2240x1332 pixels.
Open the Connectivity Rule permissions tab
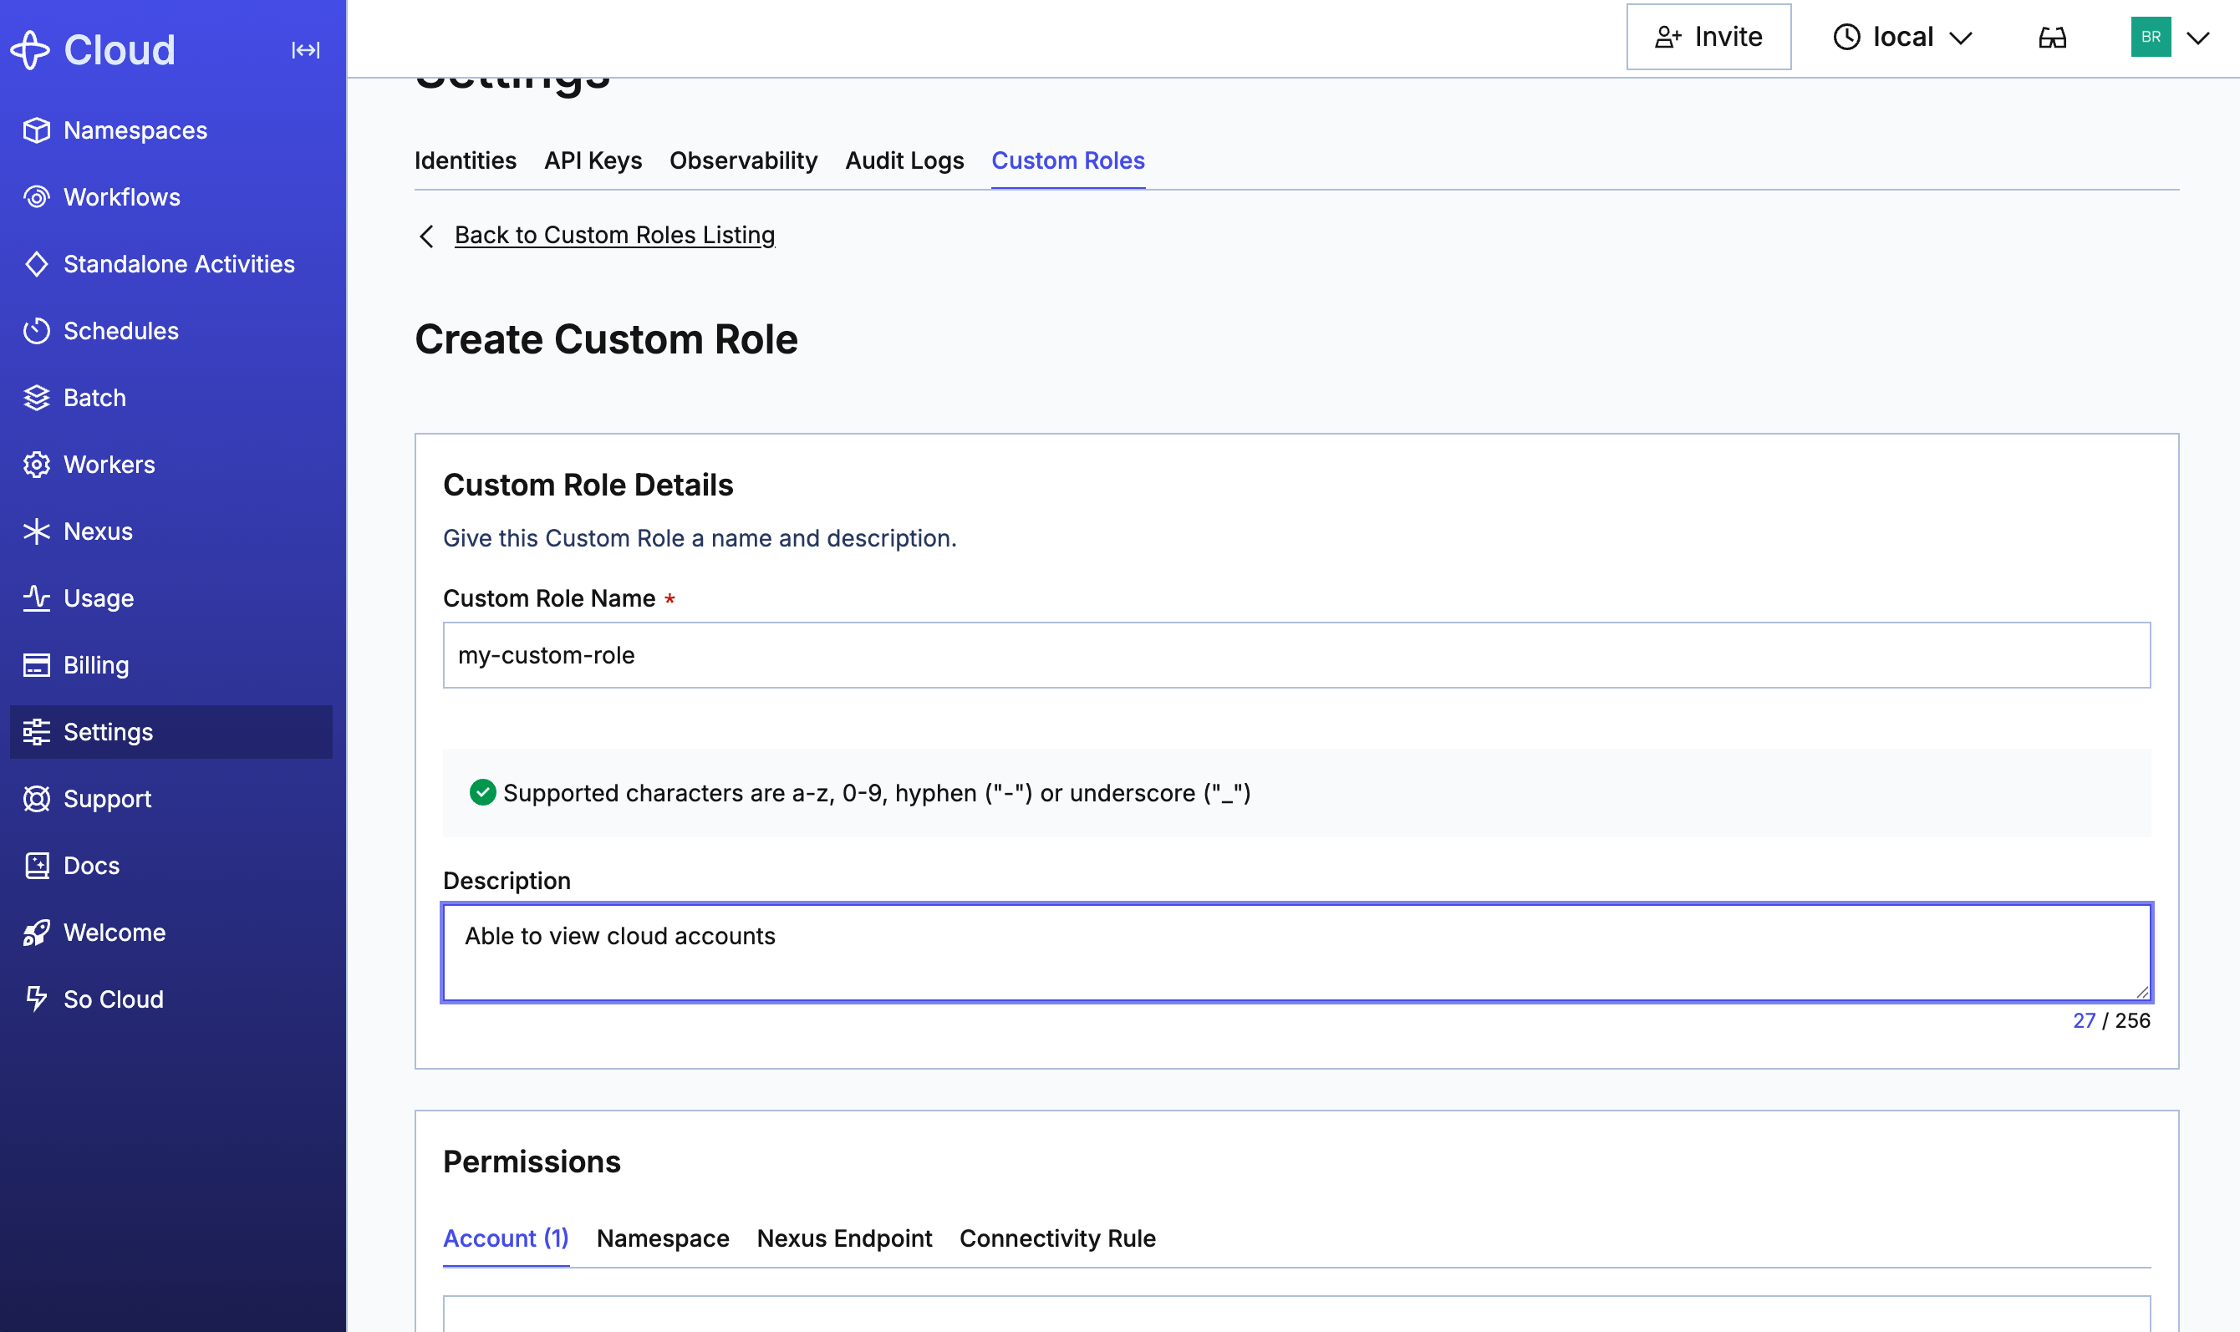click(x=1057, y=1238)
